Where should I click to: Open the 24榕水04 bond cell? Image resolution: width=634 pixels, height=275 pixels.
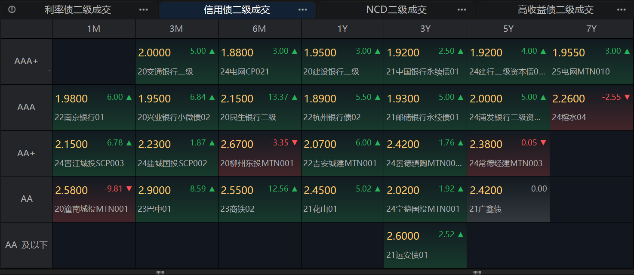(x=591, y=108)
